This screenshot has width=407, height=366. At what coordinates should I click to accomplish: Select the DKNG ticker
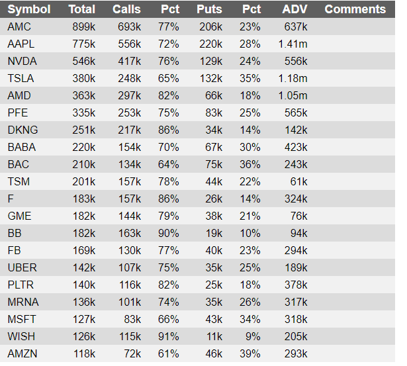tap(23, 130)
